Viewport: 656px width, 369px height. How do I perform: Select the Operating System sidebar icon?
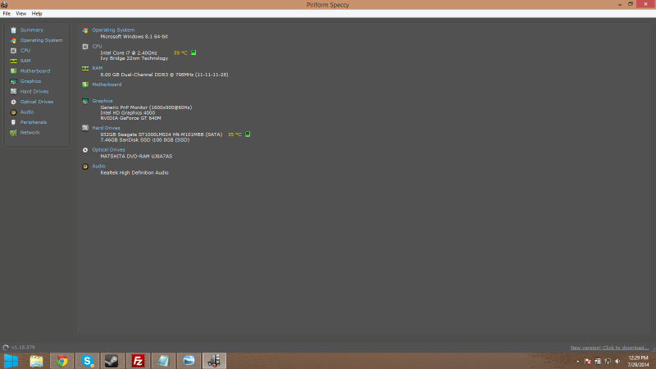click(13, 40)
